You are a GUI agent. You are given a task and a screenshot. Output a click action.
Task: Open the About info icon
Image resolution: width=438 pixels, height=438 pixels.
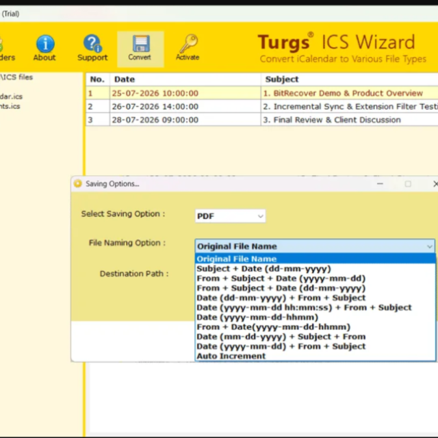point(45,44)
